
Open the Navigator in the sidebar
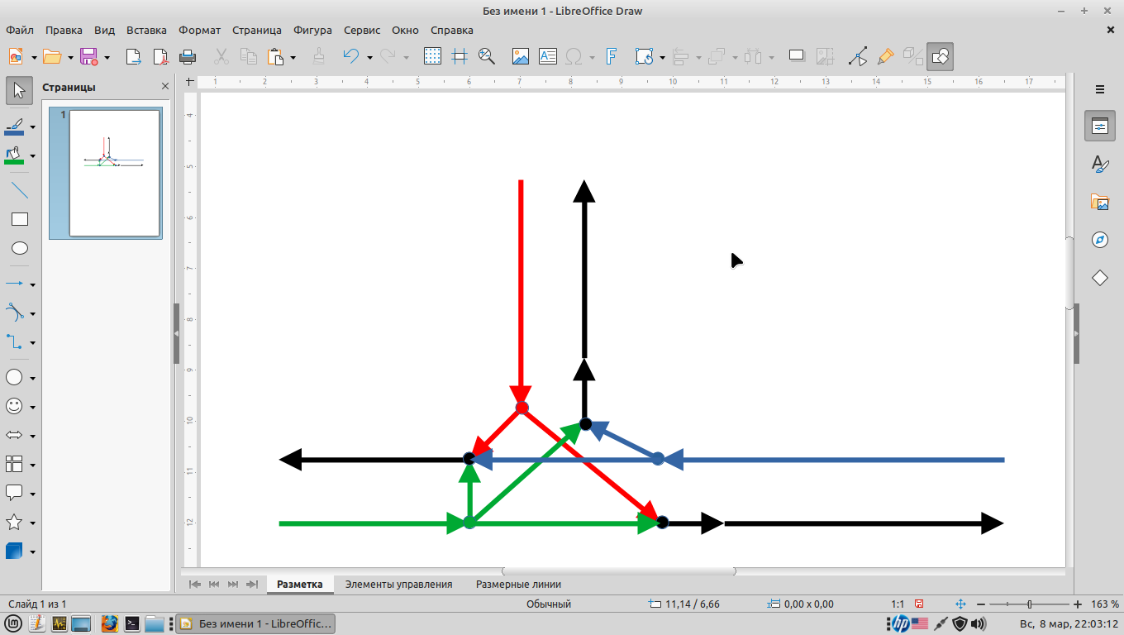coord(1099,240)
